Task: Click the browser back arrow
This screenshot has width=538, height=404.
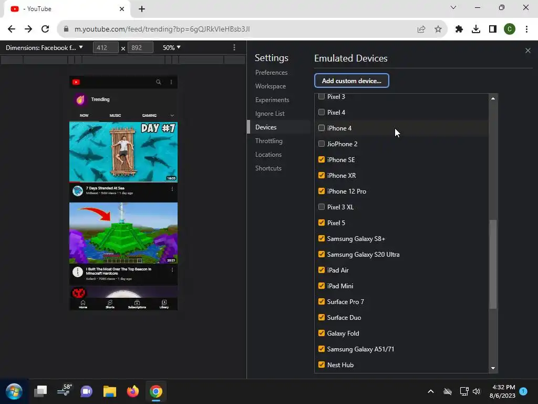Action: tap(12, 29)
